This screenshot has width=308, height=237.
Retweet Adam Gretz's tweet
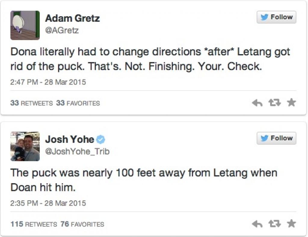274,103
